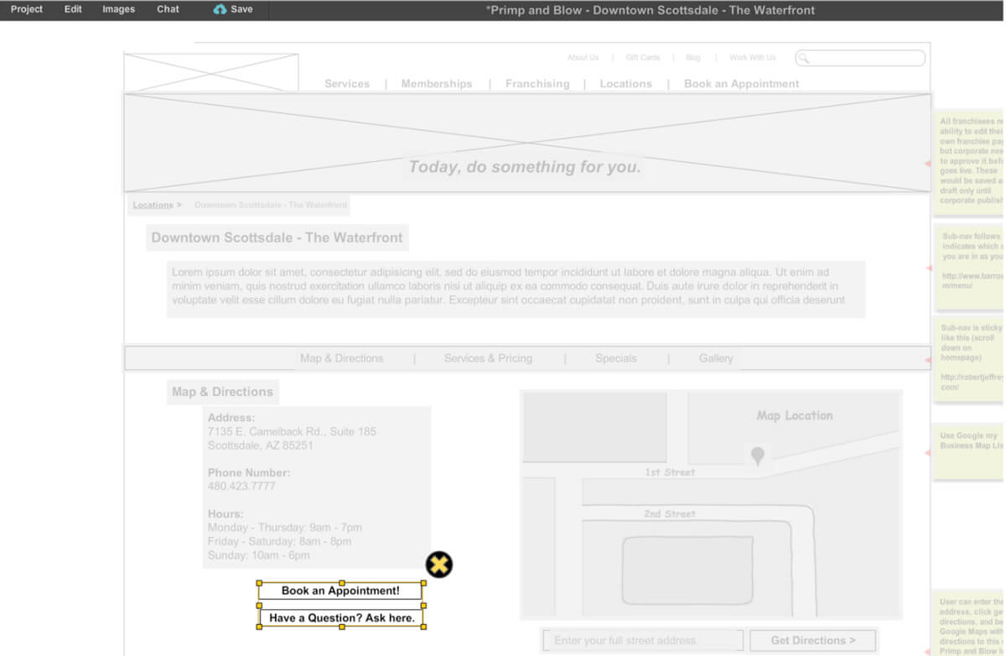Click the Book an Appointment! button widget

pos(340,590)
